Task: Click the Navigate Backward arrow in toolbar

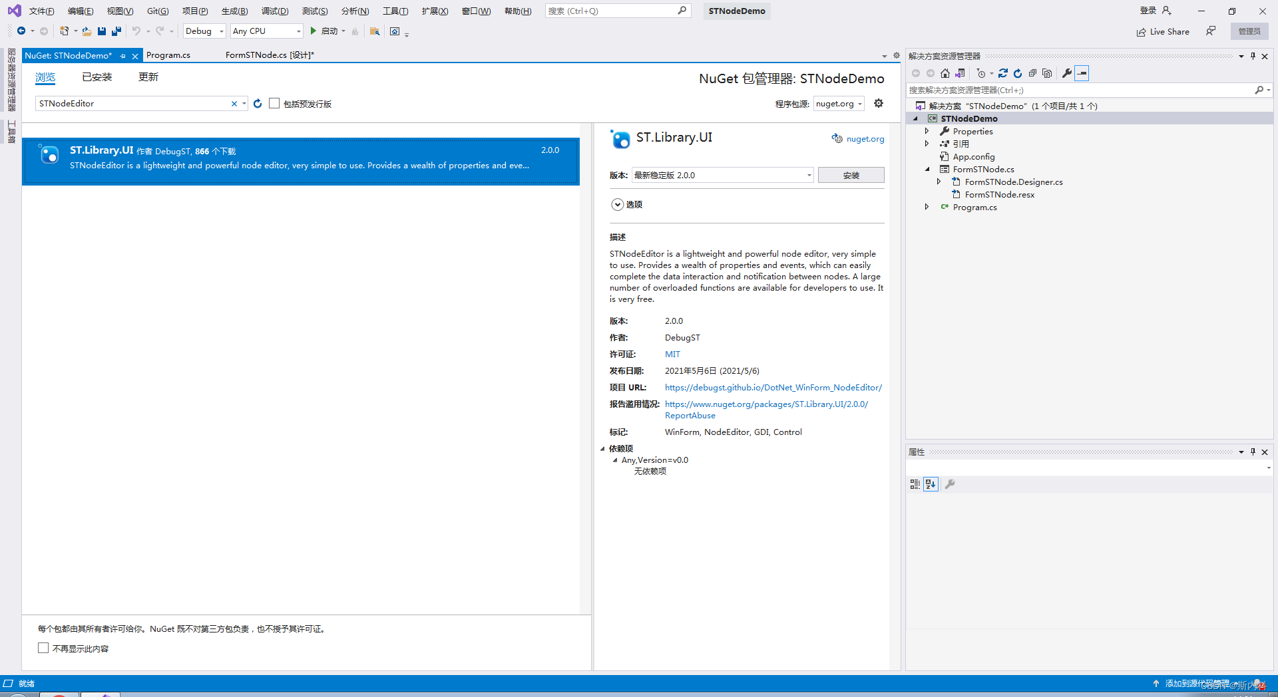Action: (21, 31)
